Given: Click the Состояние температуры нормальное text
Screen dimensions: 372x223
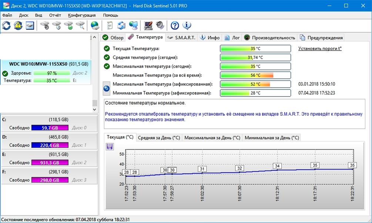Looking at the screenshot, I should click(x=145, y=103).
